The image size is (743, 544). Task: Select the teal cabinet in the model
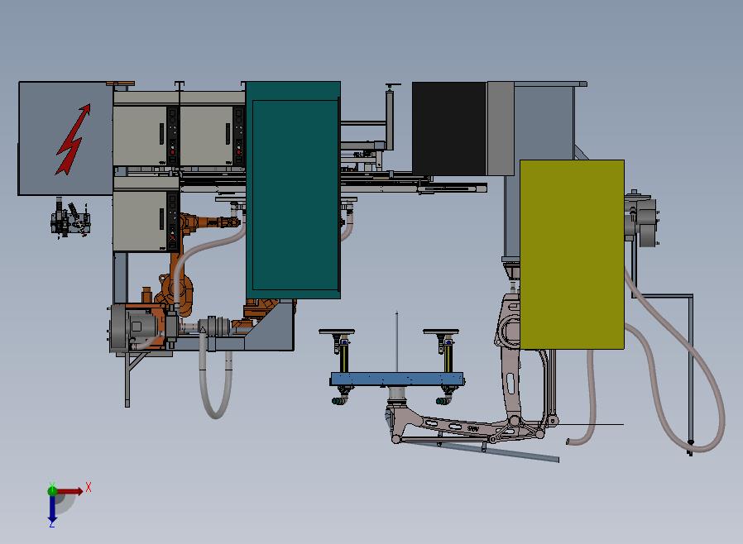293,190
